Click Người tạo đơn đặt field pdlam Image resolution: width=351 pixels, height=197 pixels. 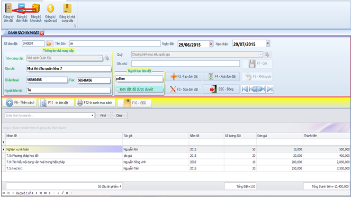[x=139, y=79]
